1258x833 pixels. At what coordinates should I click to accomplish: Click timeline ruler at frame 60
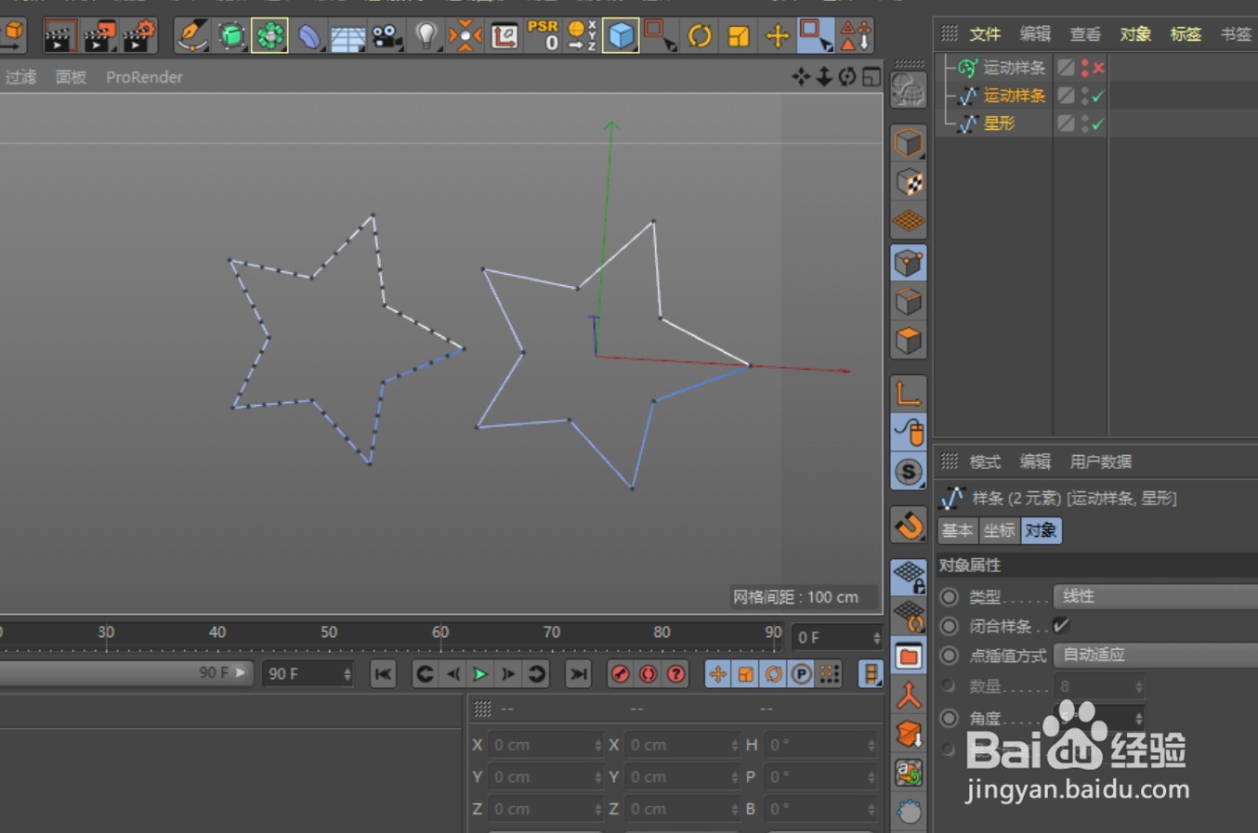(x=440, y=634)
